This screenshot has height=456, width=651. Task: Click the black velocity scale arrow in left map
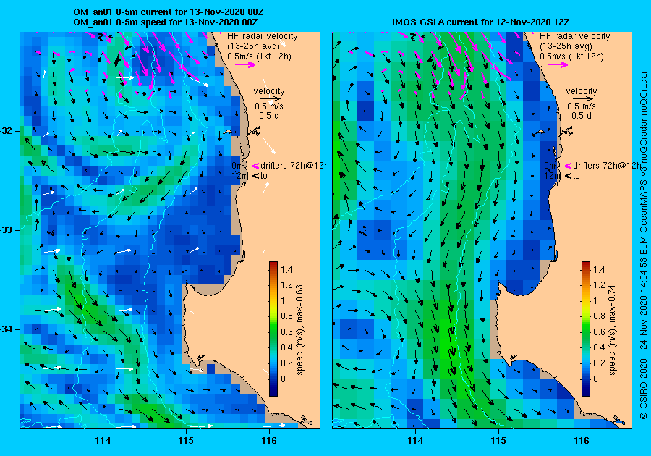click(272, 99)
